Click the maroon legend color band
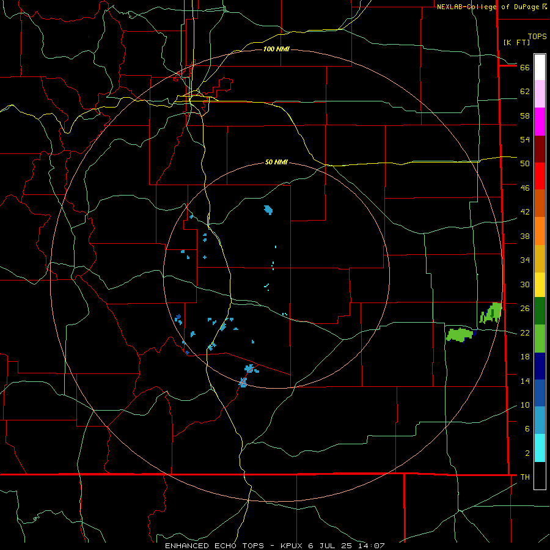The width and height of the screenshot is (550, 550). click(x=540, y=149)
